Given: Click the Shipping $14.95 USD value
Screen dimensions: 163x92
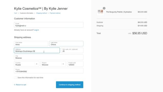Looking at the screenshot, I should pos(142,26).
